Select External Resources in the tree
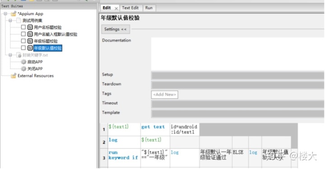325x169 pixels. click(36, 76)
